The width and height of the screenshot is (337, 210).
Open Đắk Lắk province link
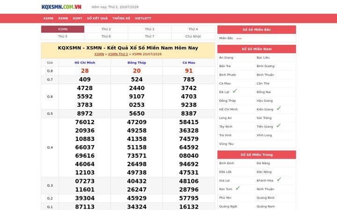[x=225, y=172]
